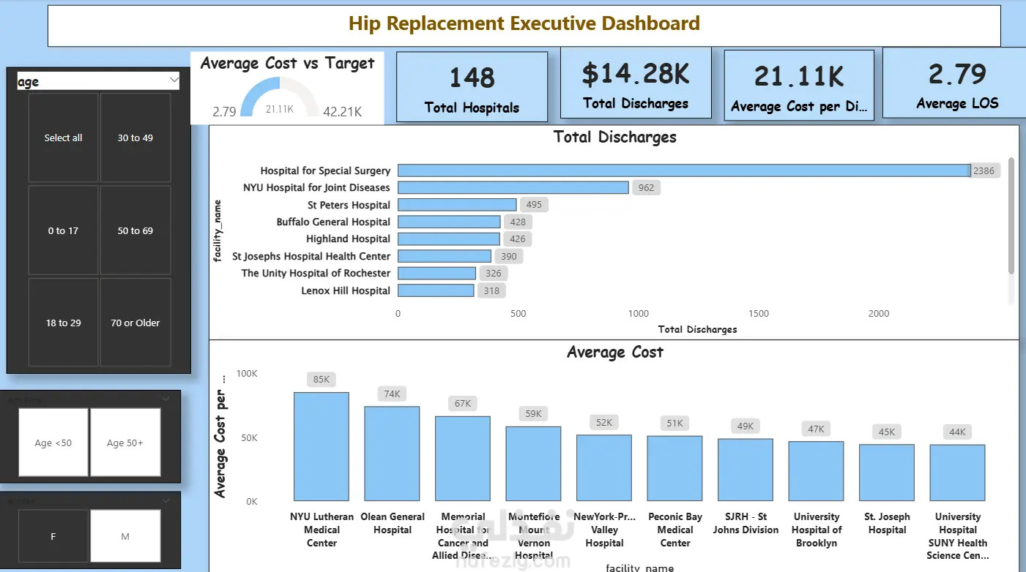The width and height of the screenshot is (1026, 572).
Task: Click the SJRH - St Johns Division column
Action: point(746,470)
